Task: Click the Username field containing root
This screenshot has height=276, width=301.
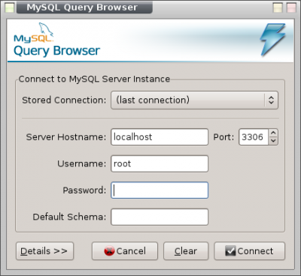Action: click(x=160, y=163)
